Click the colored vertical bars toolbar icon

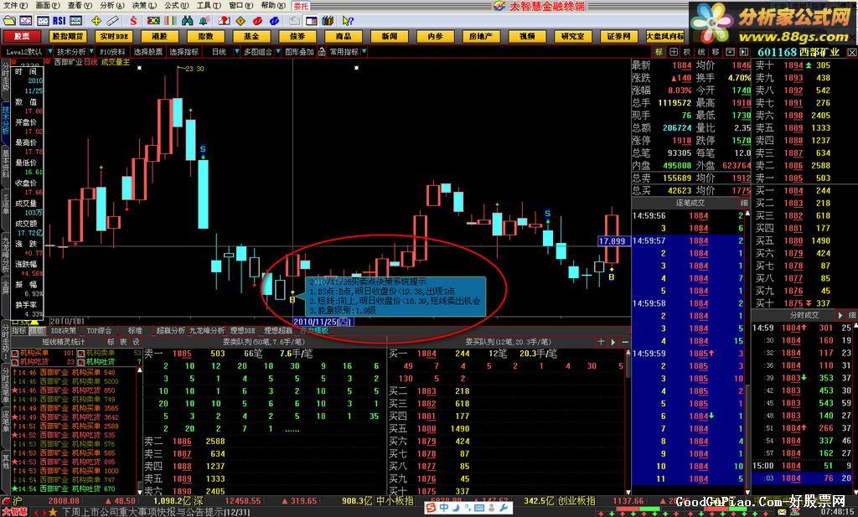point(171,21)
